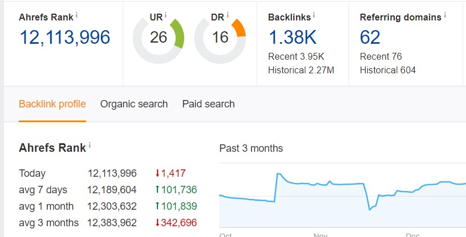This screenshot has height=237, width=466.
Task: Open info icon beside lower Ahrefs Rank title
Action: pos(90,145)
